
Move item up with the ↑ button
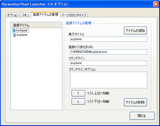78,93
